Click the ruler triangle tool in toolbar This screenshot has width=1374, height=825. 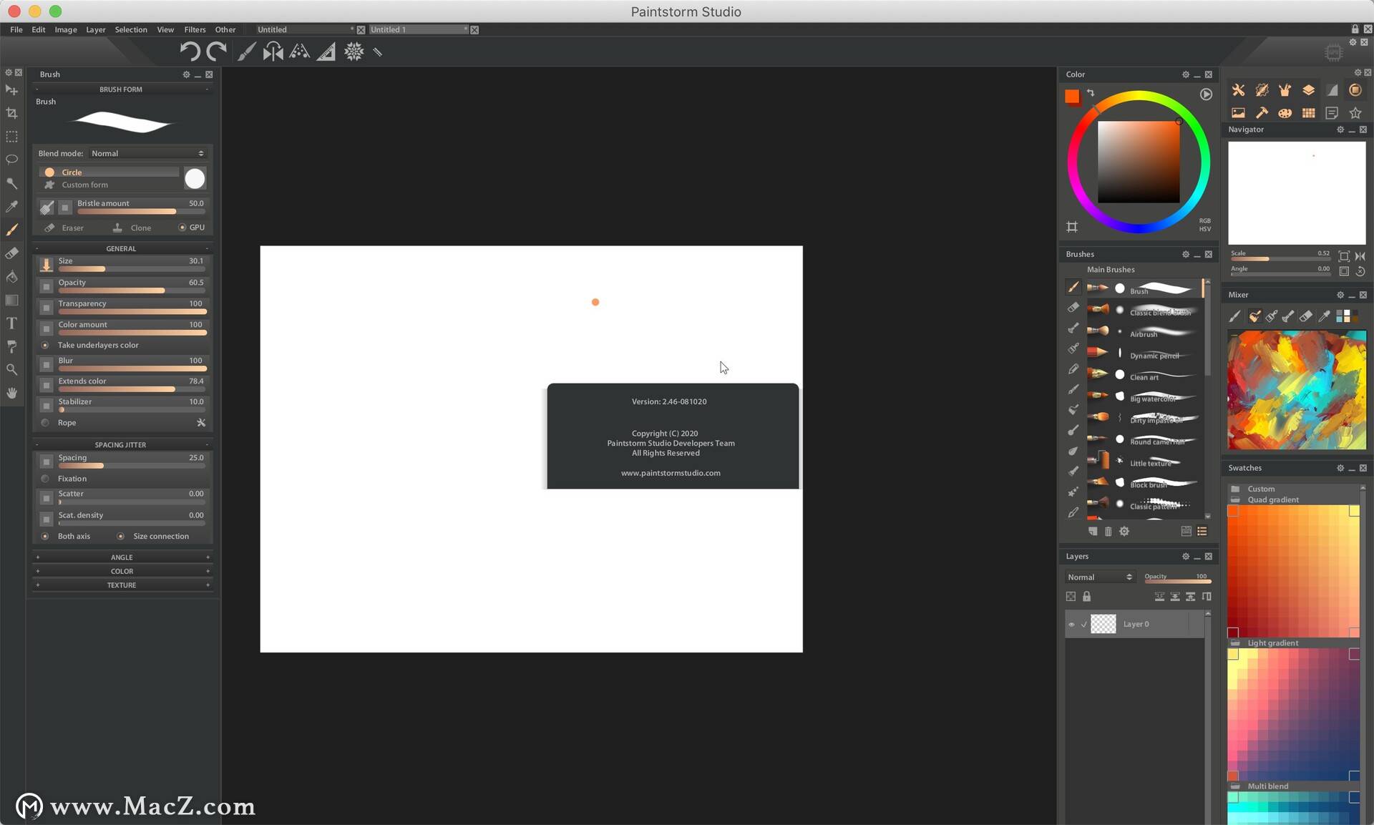click(x=326, y=52)
